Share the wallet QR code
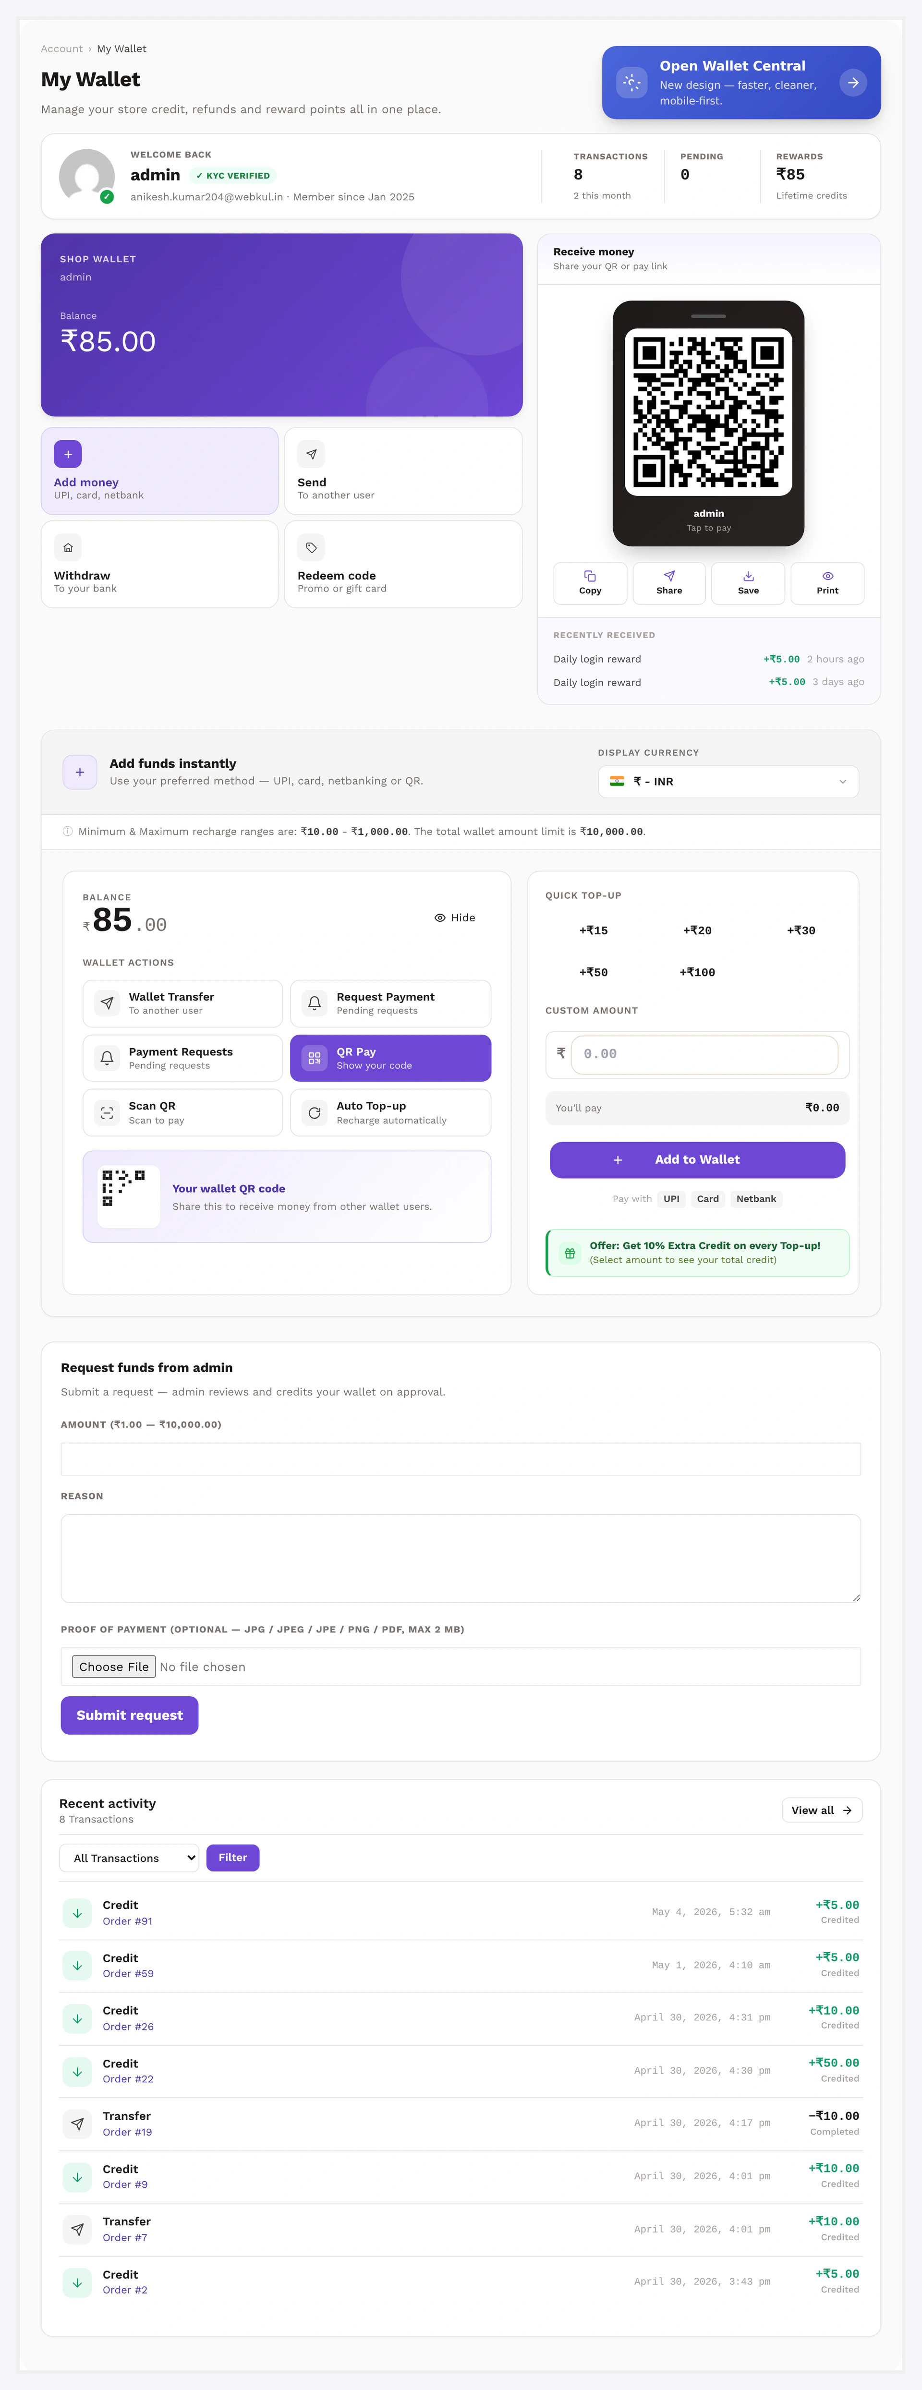The height and width of the screenshot is (2390, 922). tap(669, 583)
